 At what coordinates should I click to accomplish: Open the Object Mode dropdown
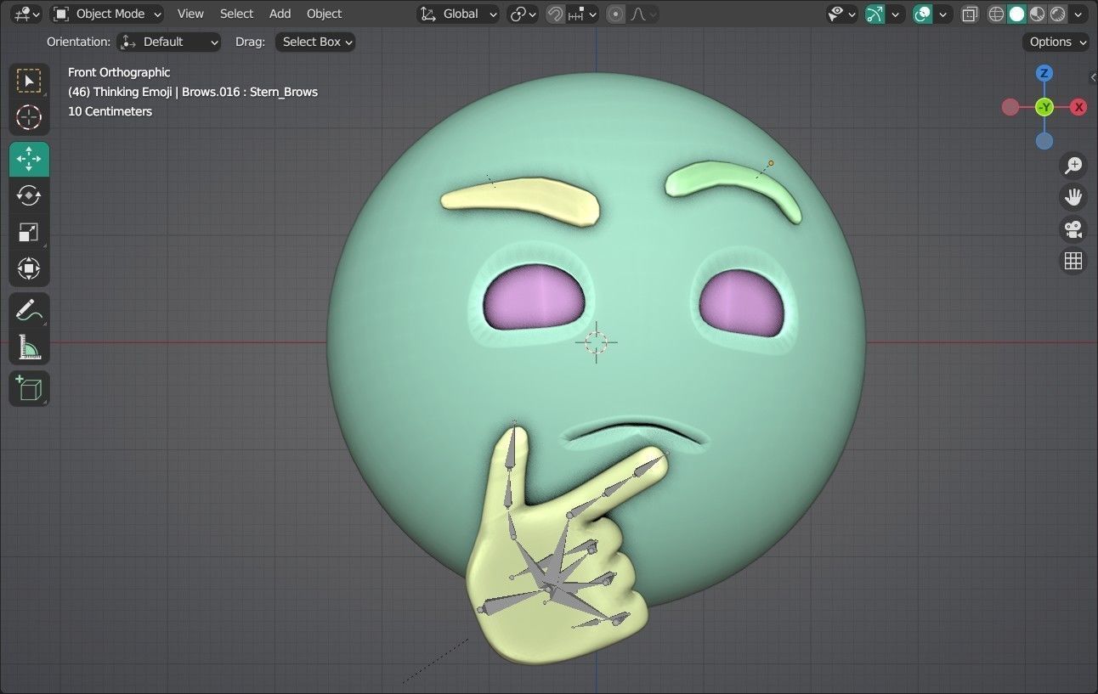pos(107,14)
